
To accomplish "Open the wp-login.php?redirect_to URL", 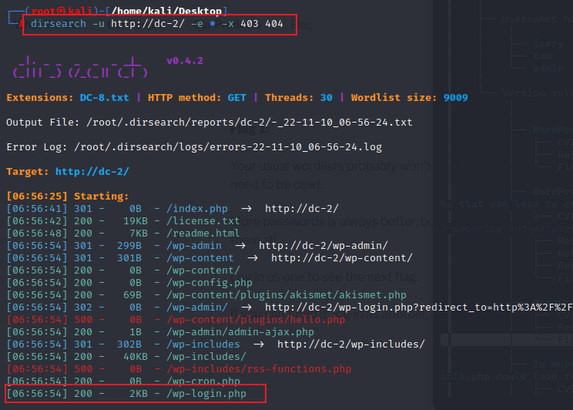I will (x=416, y=307).
